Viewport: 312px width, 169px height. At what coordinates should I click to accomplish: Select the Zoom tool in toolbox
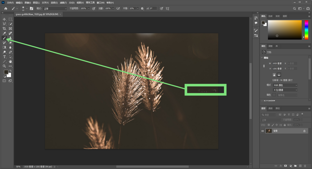click(4, 66)
